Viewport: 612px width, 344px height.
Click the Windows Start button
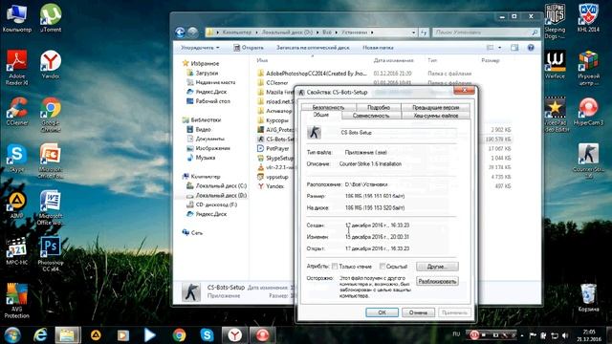click(x=12, y=335)
